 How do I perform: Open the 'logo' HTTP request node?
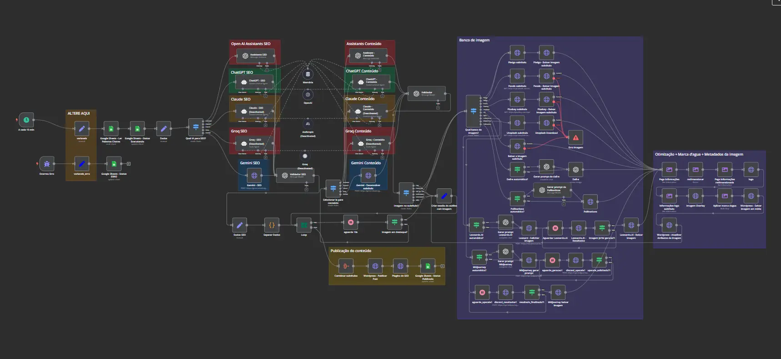pyautogui.click(x=751, y=170)
